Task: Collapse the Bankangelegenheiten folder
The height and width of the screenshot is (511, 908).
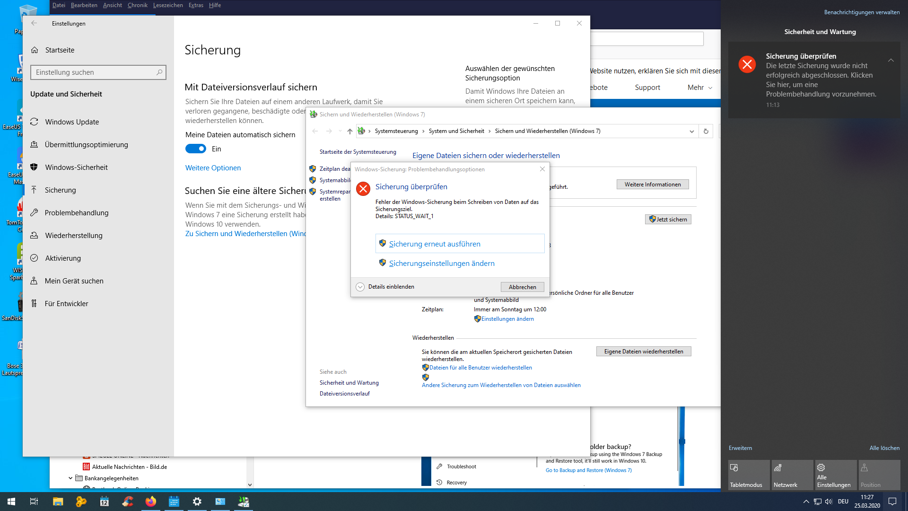Action: coord(70,478)
